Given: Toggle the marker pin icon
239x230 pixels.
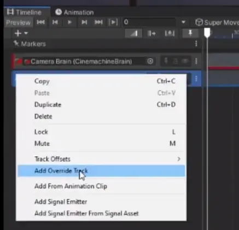Looking at the screenshot, I should click(190, 33).
